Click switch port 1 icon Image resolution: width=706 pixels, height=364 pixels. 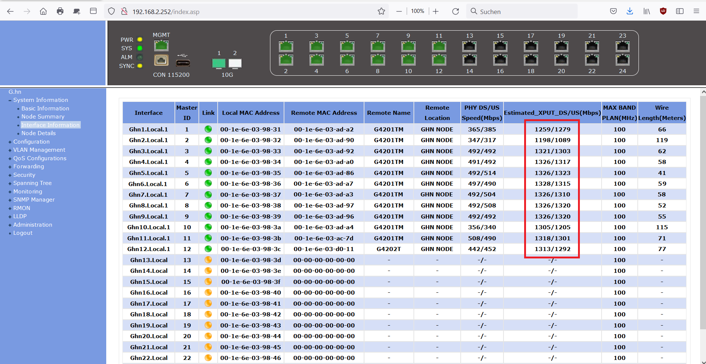[286, 46]
